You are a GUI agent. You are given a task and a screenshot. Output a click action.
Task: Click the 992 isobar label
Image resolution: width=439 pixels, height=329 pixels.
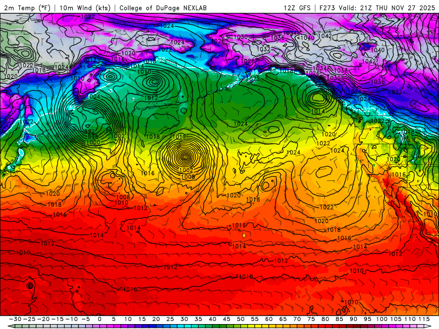tap(89, 132)
